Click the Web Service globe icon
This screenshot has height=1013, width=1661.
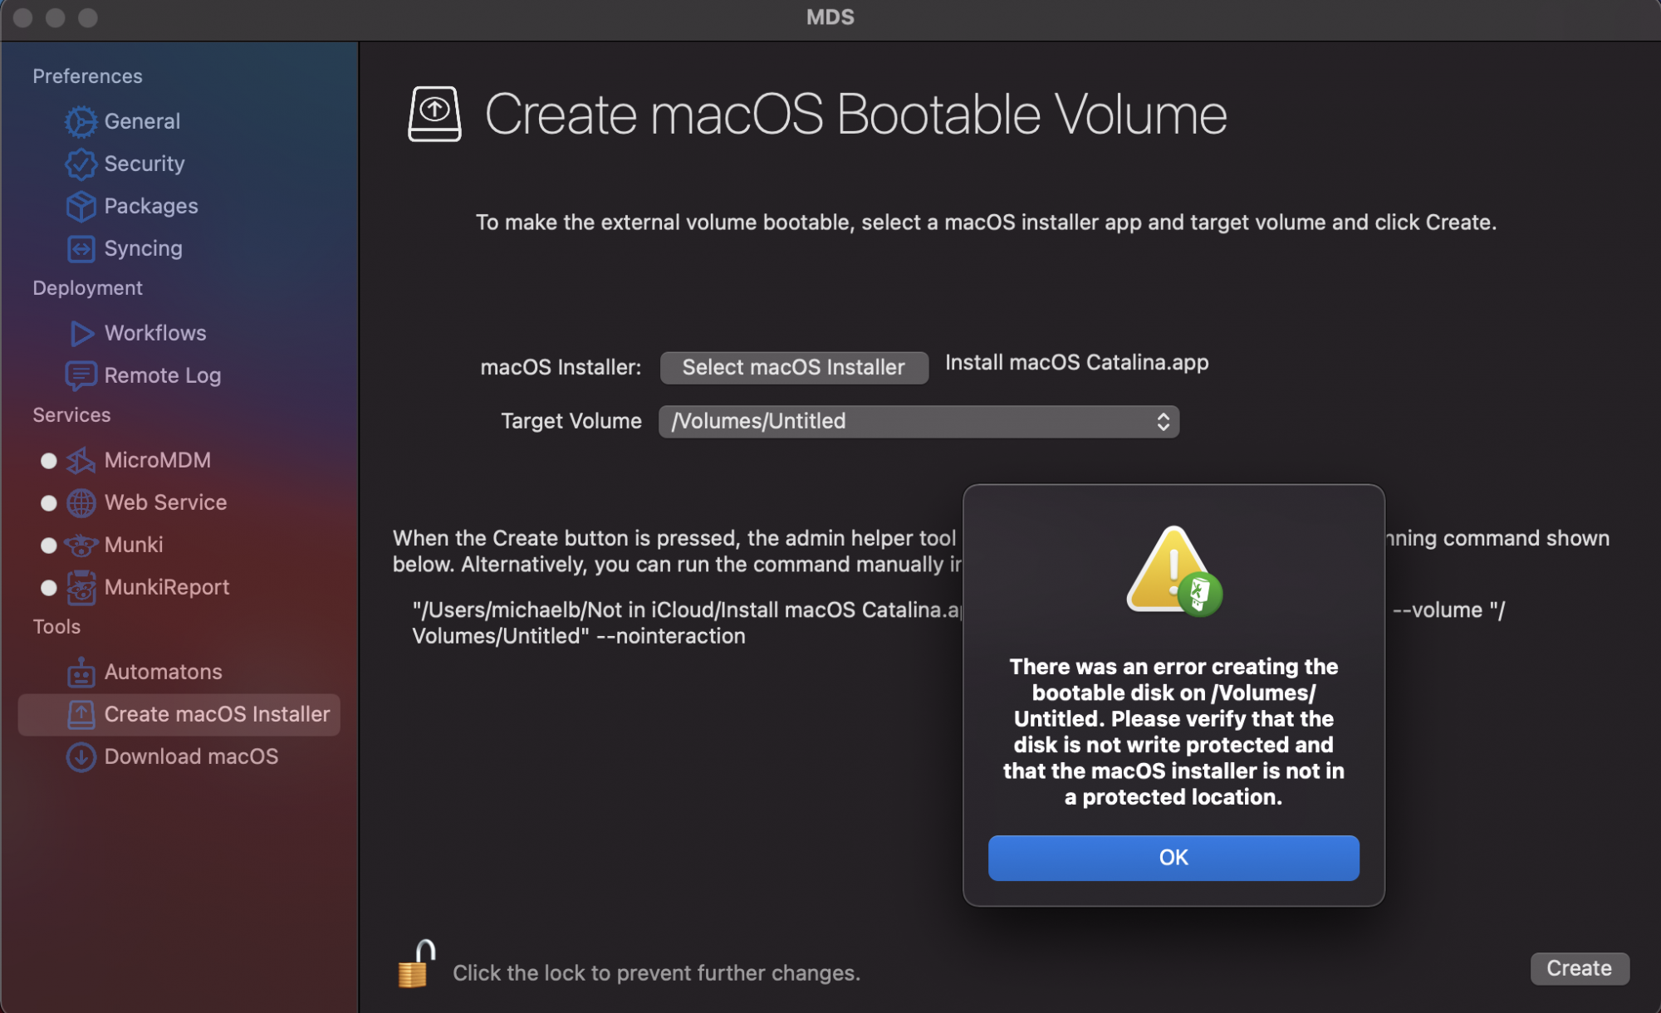tap(81, 502)
